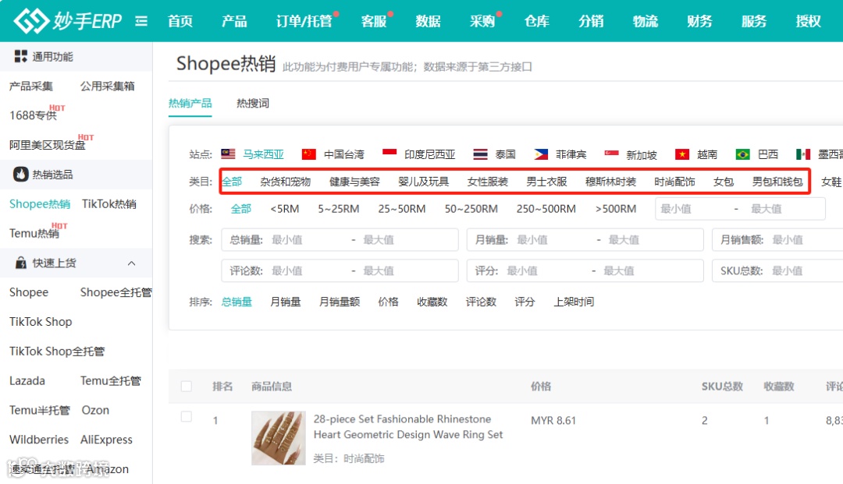The height and width of the screenshot is (484, 843).
Task: Open the 分销 menu
Action: pos(591,21)
